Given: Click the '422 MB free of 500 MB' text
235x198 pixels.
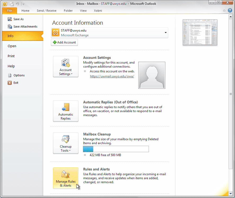Looking at the screenshot, I should tap(105, 155).
